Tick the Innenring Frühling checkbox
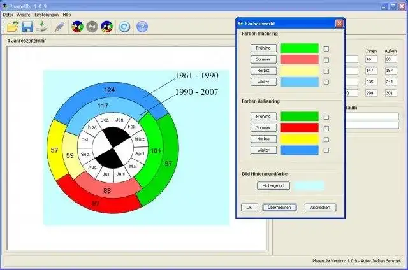Viewport: 408px width, 270px height. (326, 49)
